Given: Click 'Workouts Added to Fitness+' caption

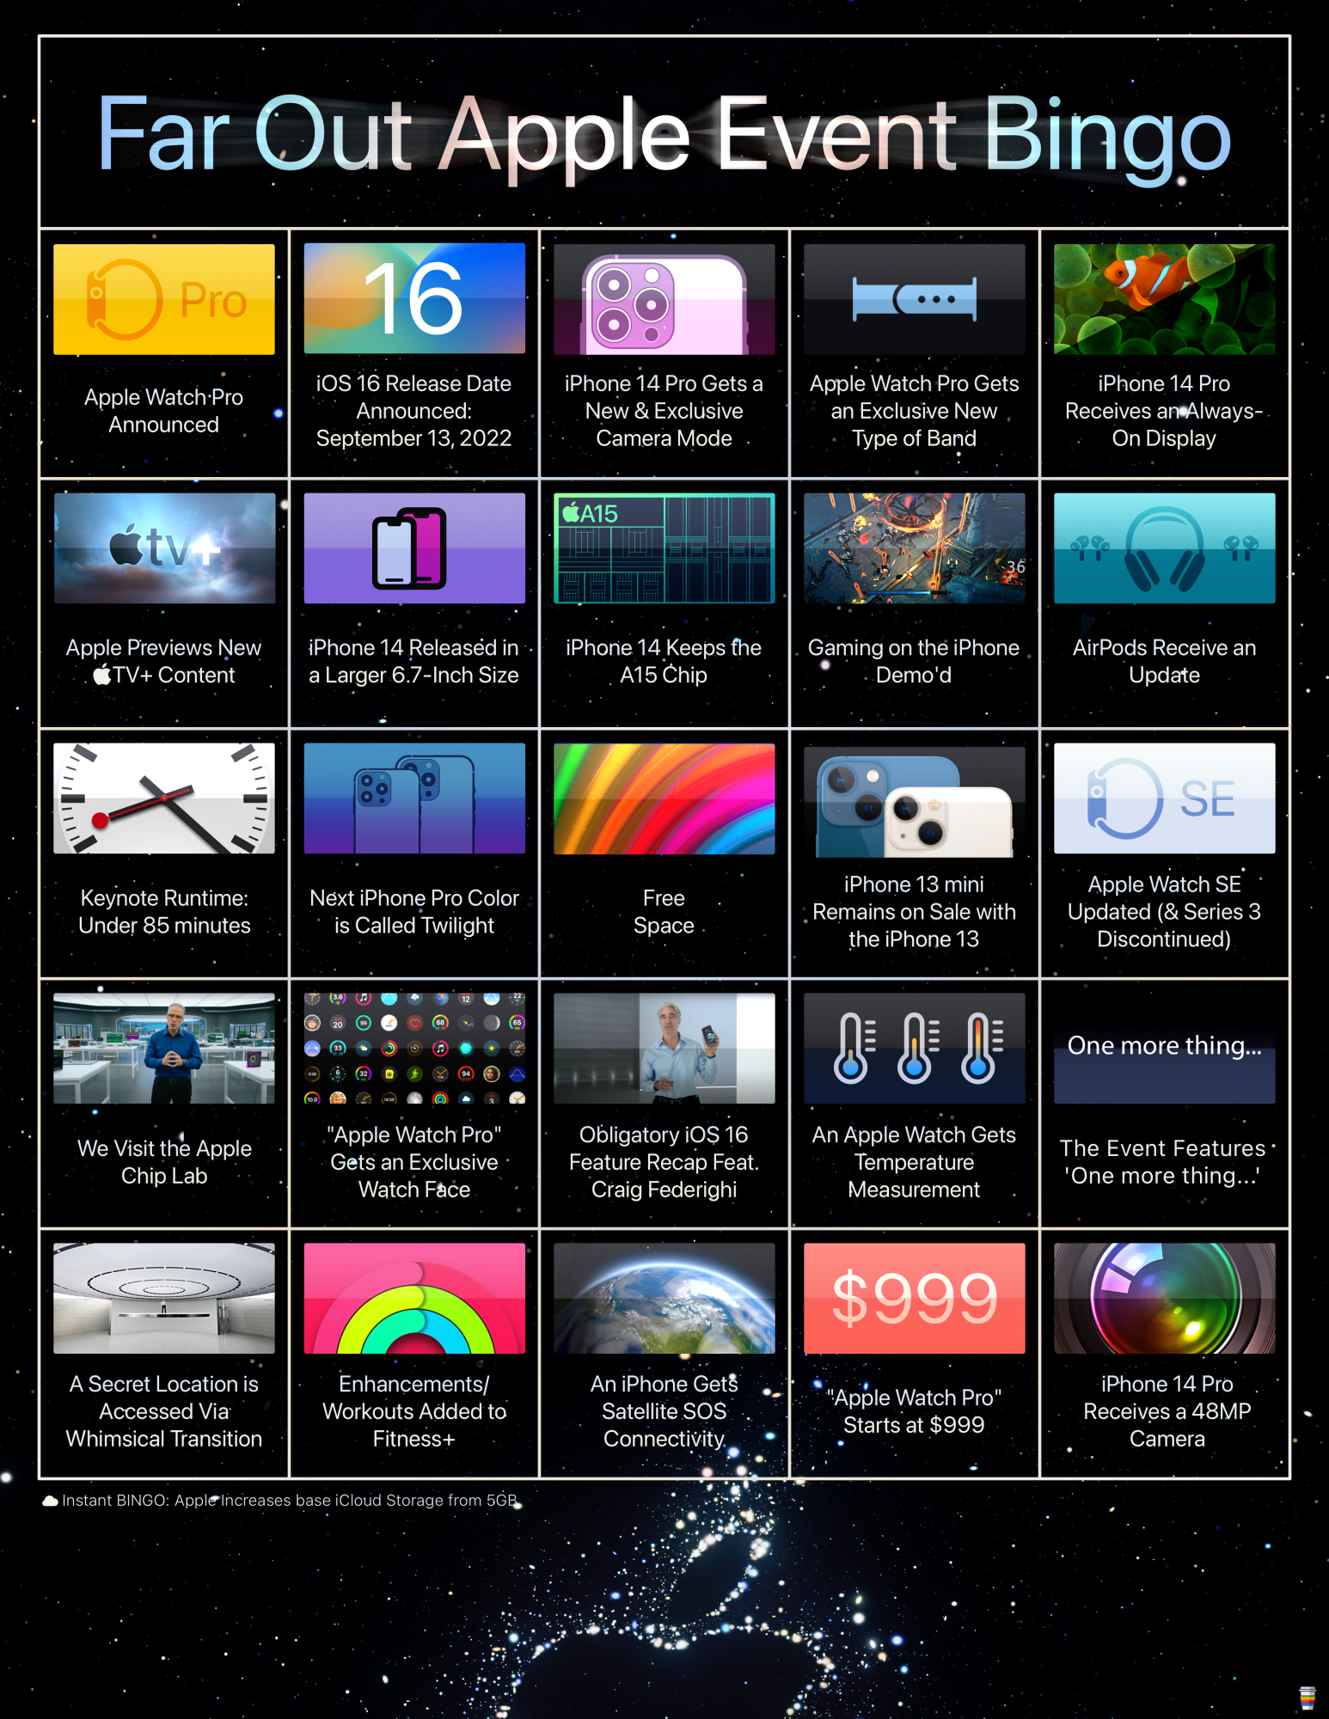Looking at the screenshot, I should pyautogui.click(x=414, y=1411).
